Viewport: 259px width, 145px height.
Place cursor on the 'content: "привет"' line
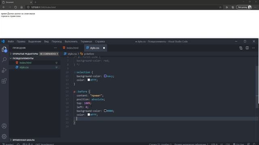coord(90,95)
